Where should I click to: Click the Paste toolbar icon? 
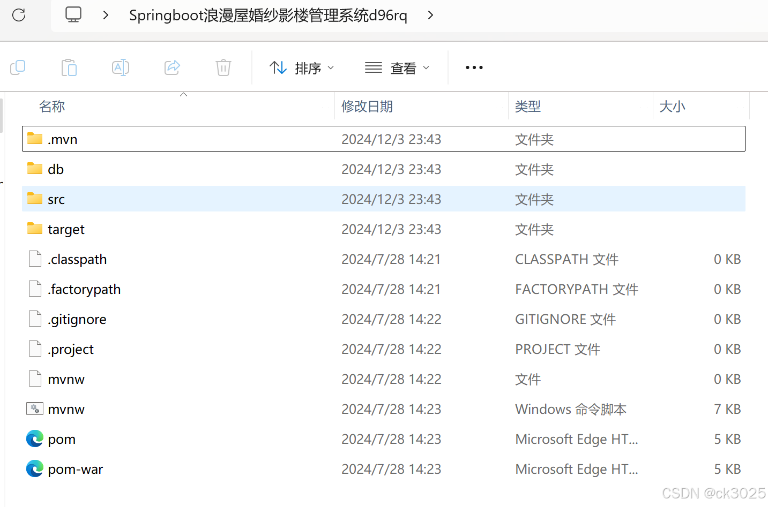pos(69,67)
